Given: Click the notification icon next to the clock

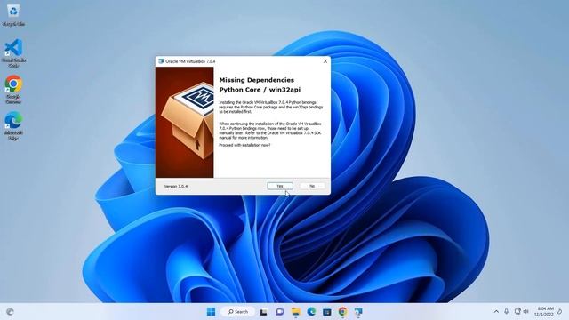Looking at the screenshot, I should click(560, 312).
